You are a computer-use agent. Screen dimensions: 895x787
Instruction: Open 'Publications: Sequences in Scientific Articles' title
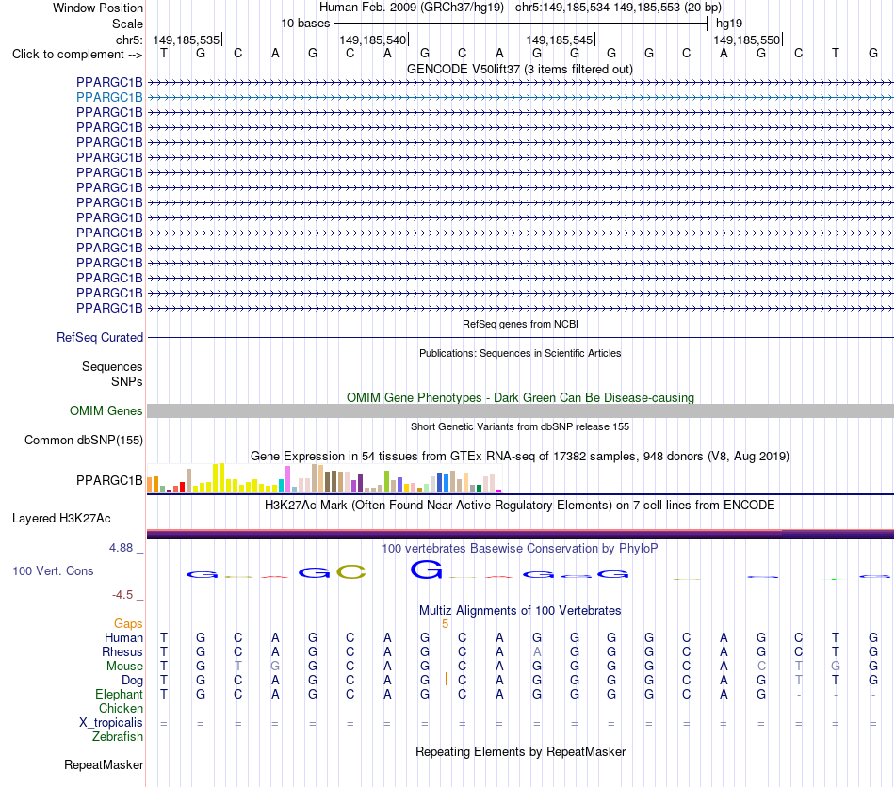(x=520, y=353)
